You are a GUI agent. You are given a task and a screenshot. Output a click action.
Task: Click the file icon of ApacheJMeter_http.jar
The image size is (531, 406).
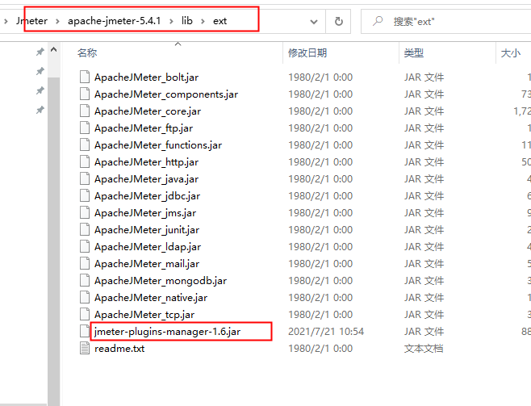click(x=85, y=162)
